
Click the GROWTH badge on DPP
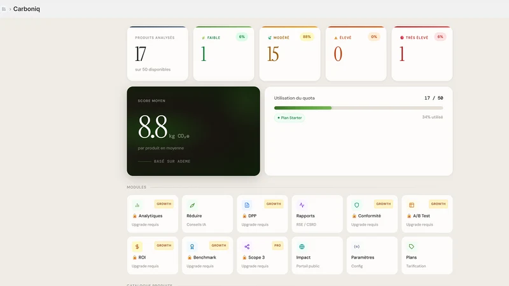click(x=274, y=204)
